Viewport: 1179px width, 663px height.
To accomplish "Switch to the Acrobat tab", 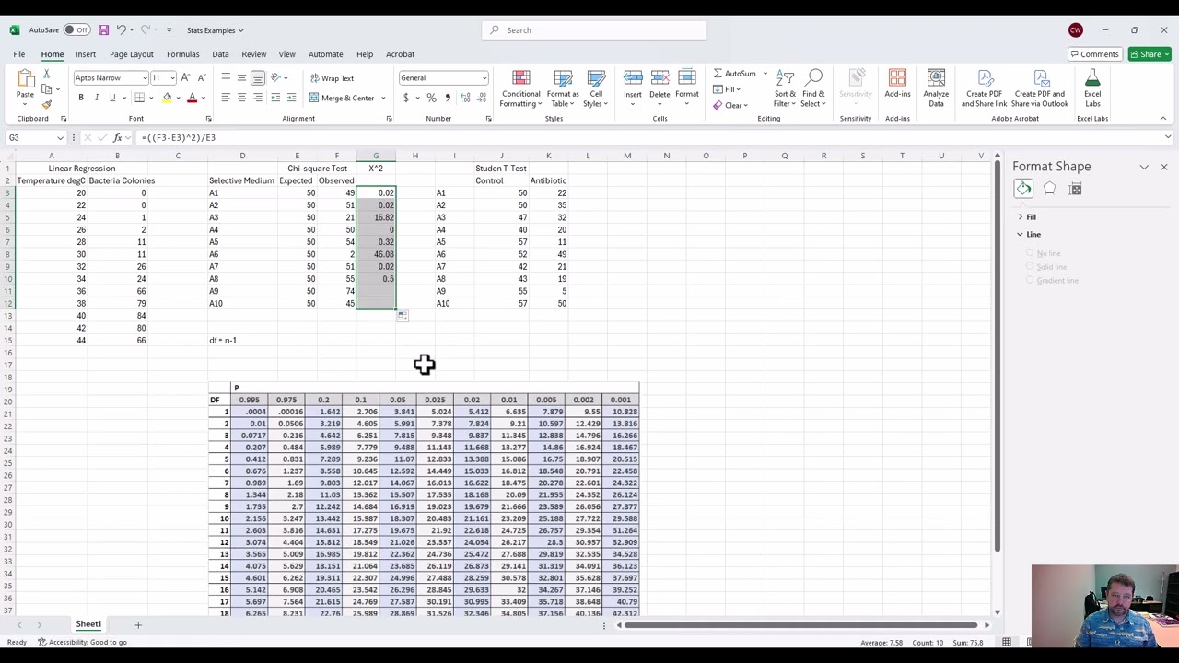I will coord(400,54).
